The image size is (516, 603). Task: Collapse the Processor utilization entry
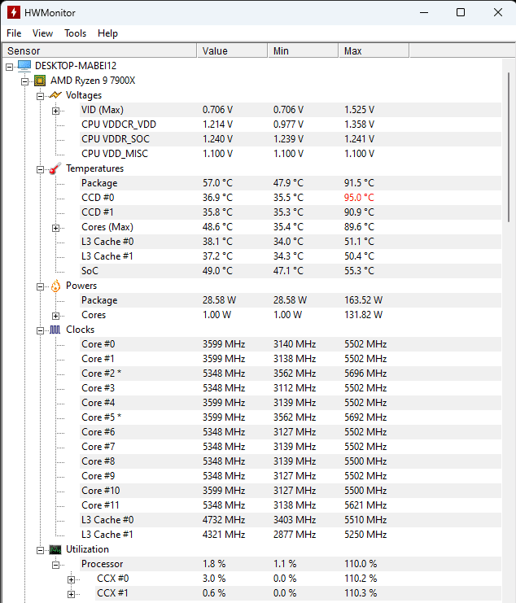click(x=56, y=566)
